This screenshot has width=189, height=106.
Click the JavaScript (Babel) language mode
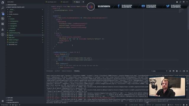160,105
